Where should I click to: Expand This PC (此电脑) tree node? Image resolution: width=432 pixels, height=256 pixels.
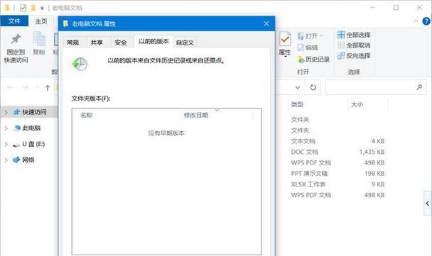pyautogui.click(x=6, y=128)
